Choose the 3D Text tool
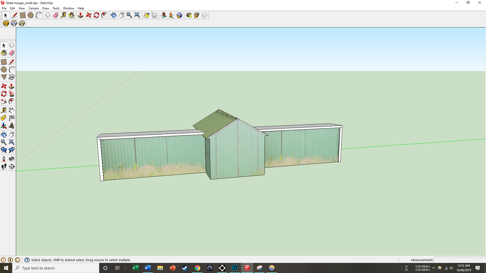486x273 pixels. pos(12,126)
